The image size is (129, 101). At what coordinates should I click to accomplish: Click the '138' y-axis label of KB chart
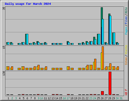point(4,73)
